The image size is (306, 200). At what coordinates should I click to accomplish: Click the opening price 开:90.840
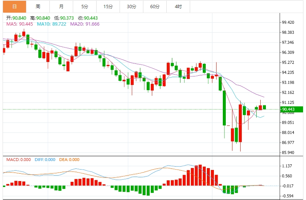[16, 18]
